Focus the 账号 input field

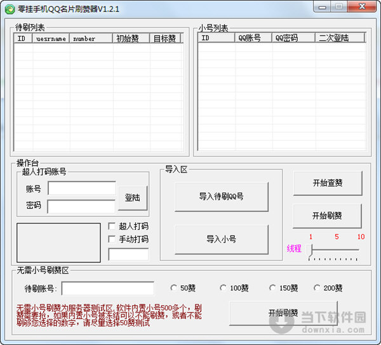[82, 188]
